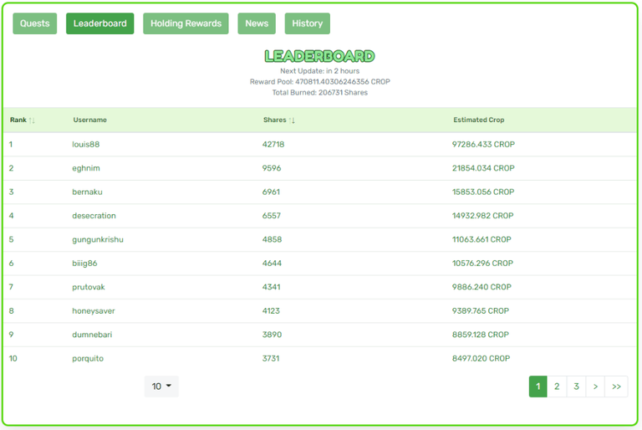Screen dimensions: 642x430
Task: Select username bernaku
Action: click(x=87, y=192)
